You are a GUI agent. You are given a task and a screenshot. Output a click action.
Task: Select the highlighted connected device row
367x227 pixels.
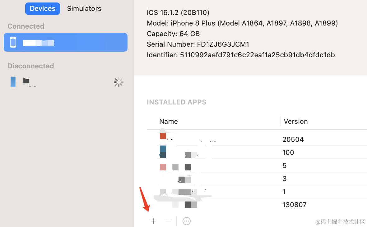[65, 42]
